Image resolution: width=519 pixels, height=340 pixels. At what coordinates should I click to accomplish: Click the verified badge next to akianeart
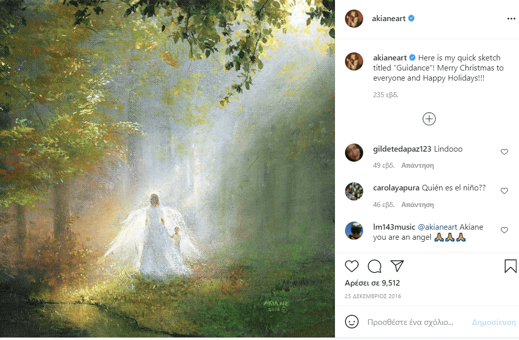pyautogui.click(x=413, y=19)
